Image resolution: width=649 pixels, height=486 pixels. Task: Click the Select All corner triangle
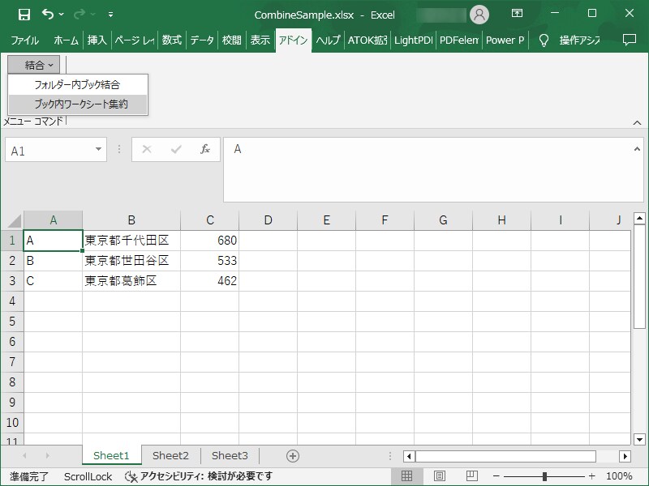(15, 220)
